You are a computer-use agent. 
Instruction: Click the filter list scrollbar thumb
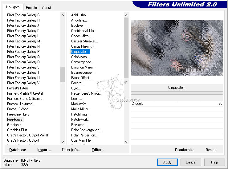click(x=126, y=48)
